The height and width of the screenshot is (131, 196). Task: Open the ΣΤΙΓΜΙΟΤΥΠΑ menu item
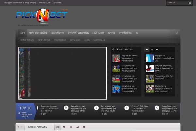pos(125,33)
